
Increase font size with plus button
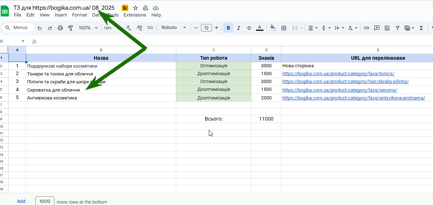pos(217,28)
